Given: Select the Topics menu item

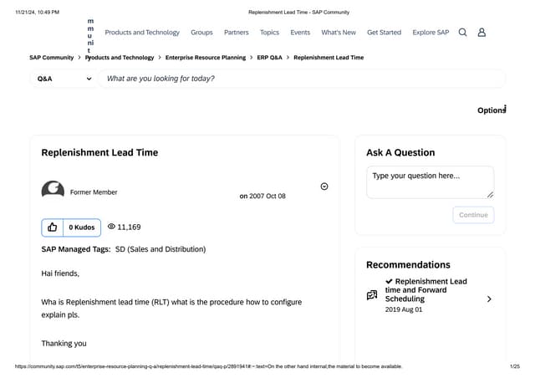Looking at the screenshot, I should point(269,33).
